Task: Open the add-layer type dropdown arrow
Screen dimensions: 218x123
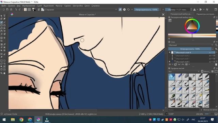Action: tap(172, 64)
